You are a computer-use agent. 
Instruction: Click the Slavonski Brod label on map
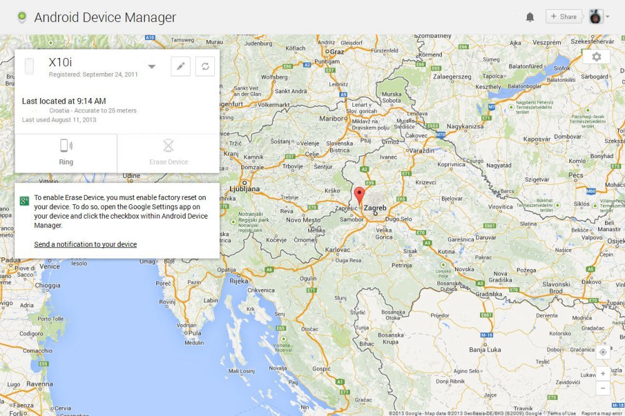point(556,288)
